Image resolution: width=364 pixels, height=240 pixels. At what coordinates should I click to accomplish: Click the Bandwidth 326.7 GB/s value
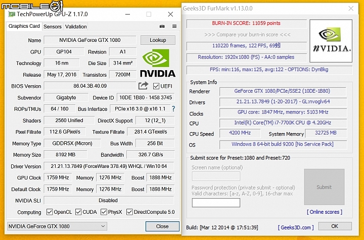(151, 155)
